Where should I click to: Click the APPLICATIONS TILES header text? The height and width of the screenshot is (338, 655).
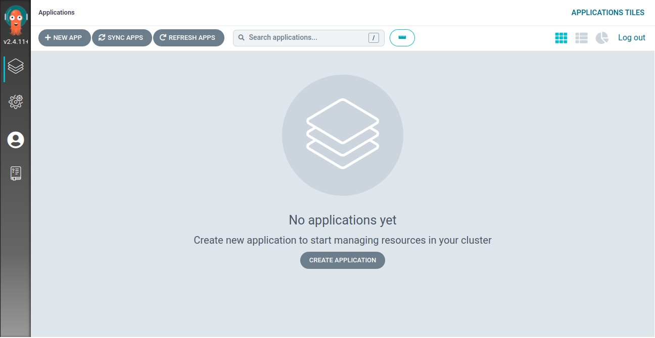(x=607, y=13)
